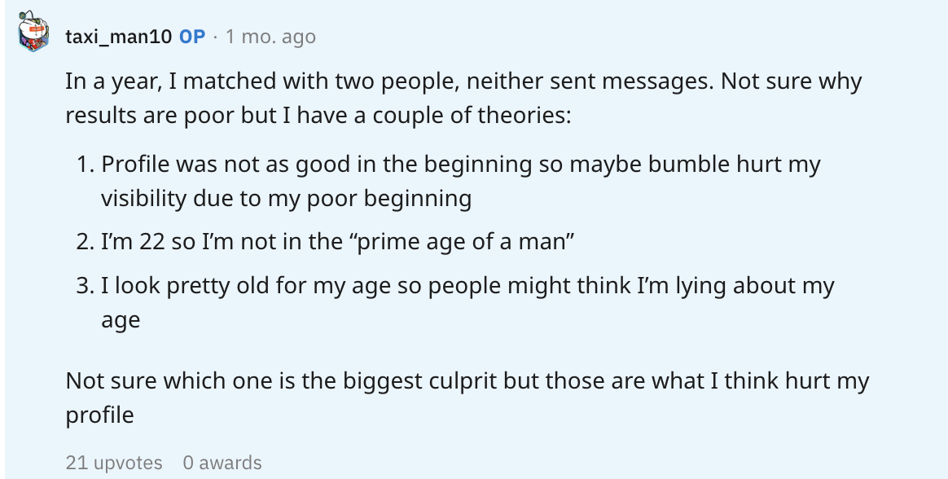Open the taxi_man10 username profile link
948x479 pixels.
(x=118, y=37)
